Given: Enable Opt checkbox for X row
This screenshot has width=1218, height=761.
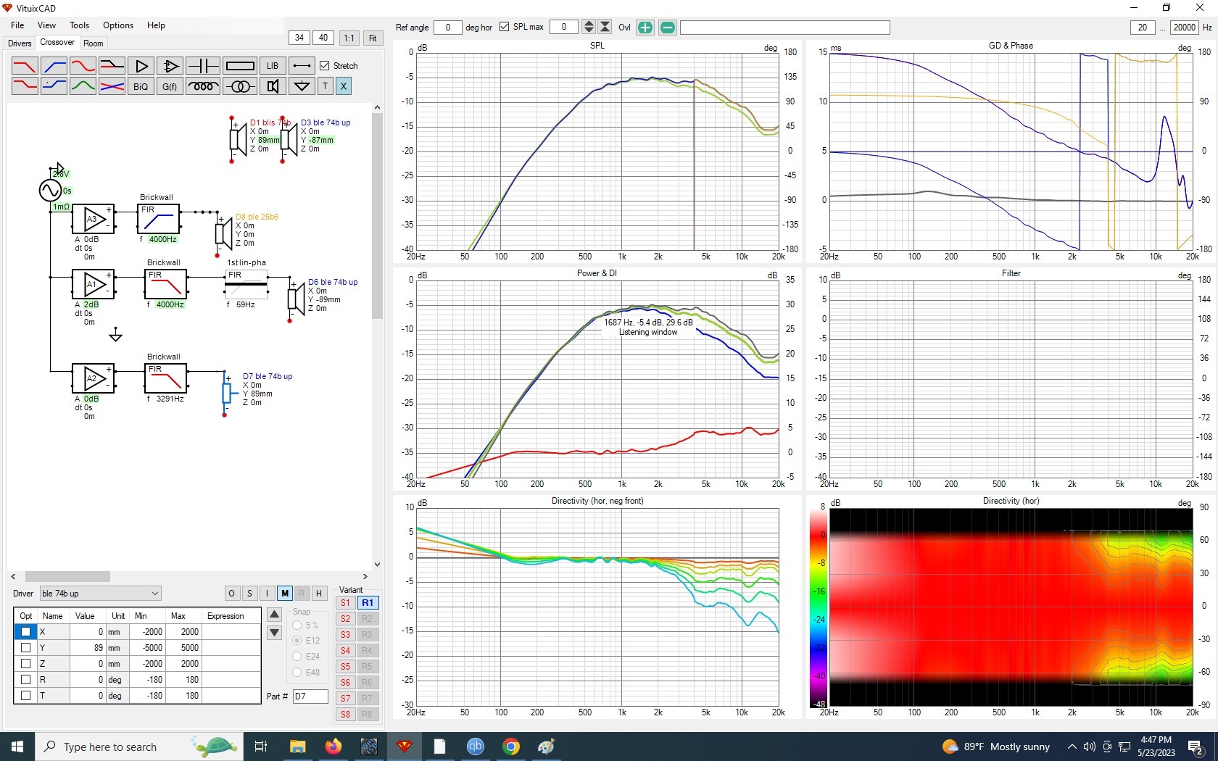Looking at the screenshot, I should (25, 632).
